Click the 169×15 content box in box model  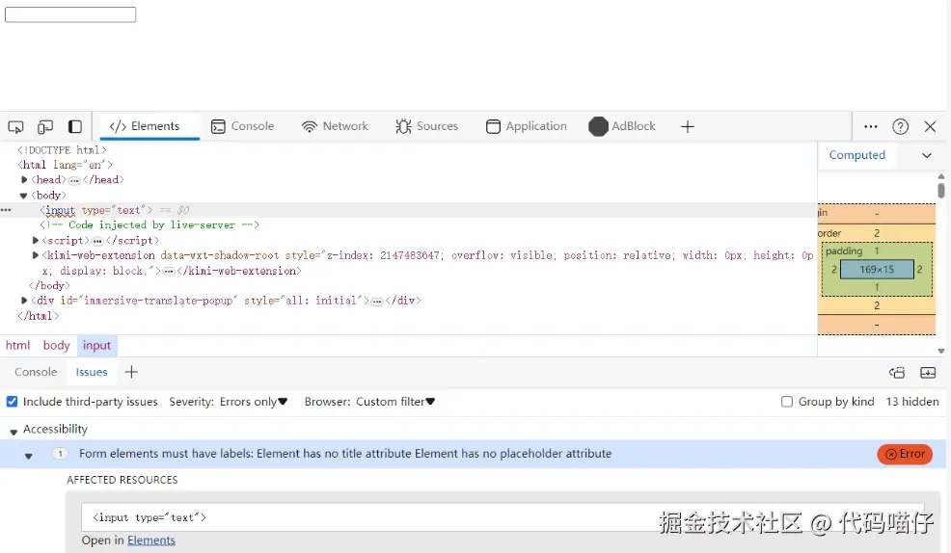pyautogui.click(x=877, y=270)
